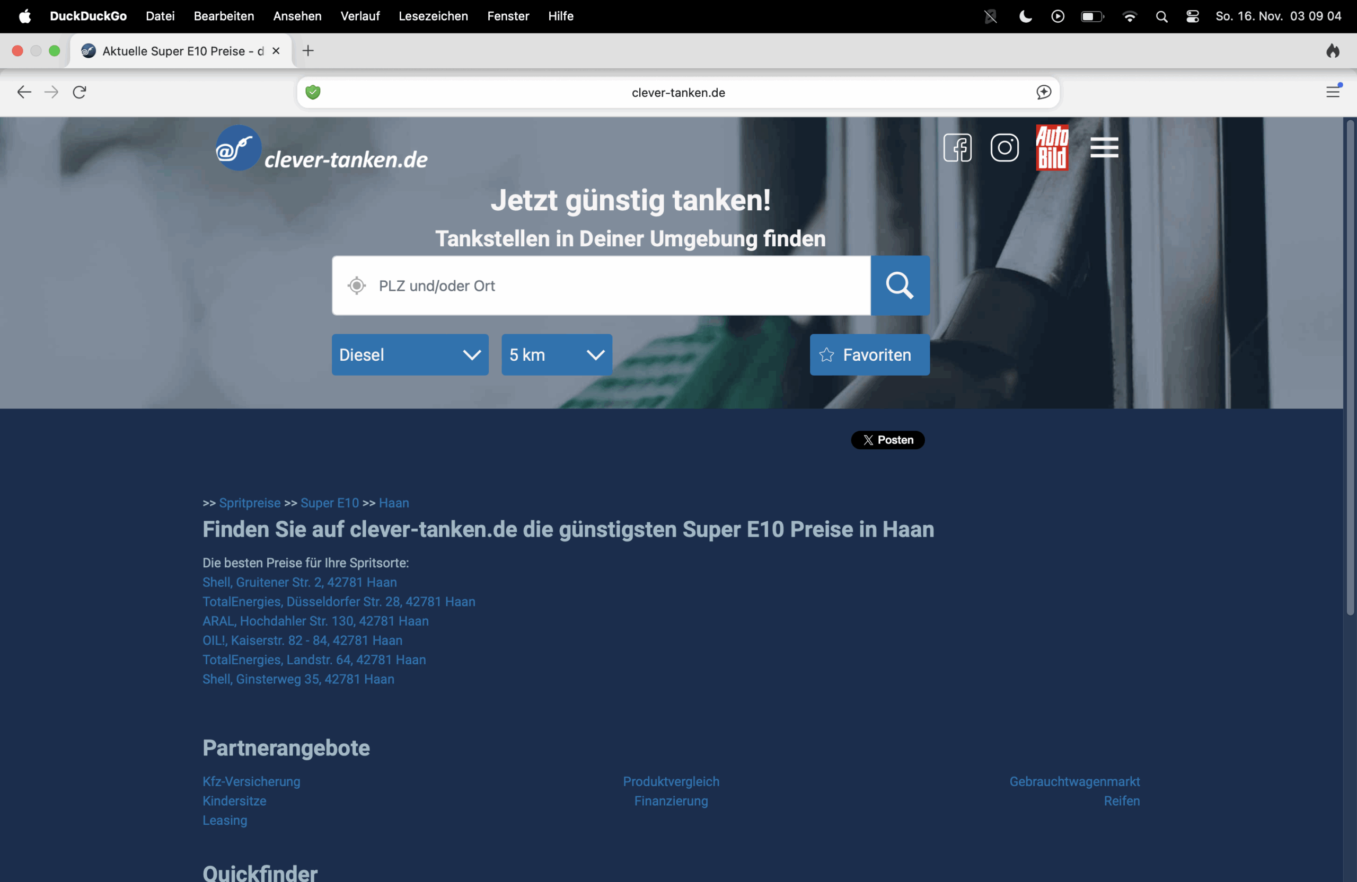Navigate back with the arrow button
1357x882 pixels.
tap(24, 92)
